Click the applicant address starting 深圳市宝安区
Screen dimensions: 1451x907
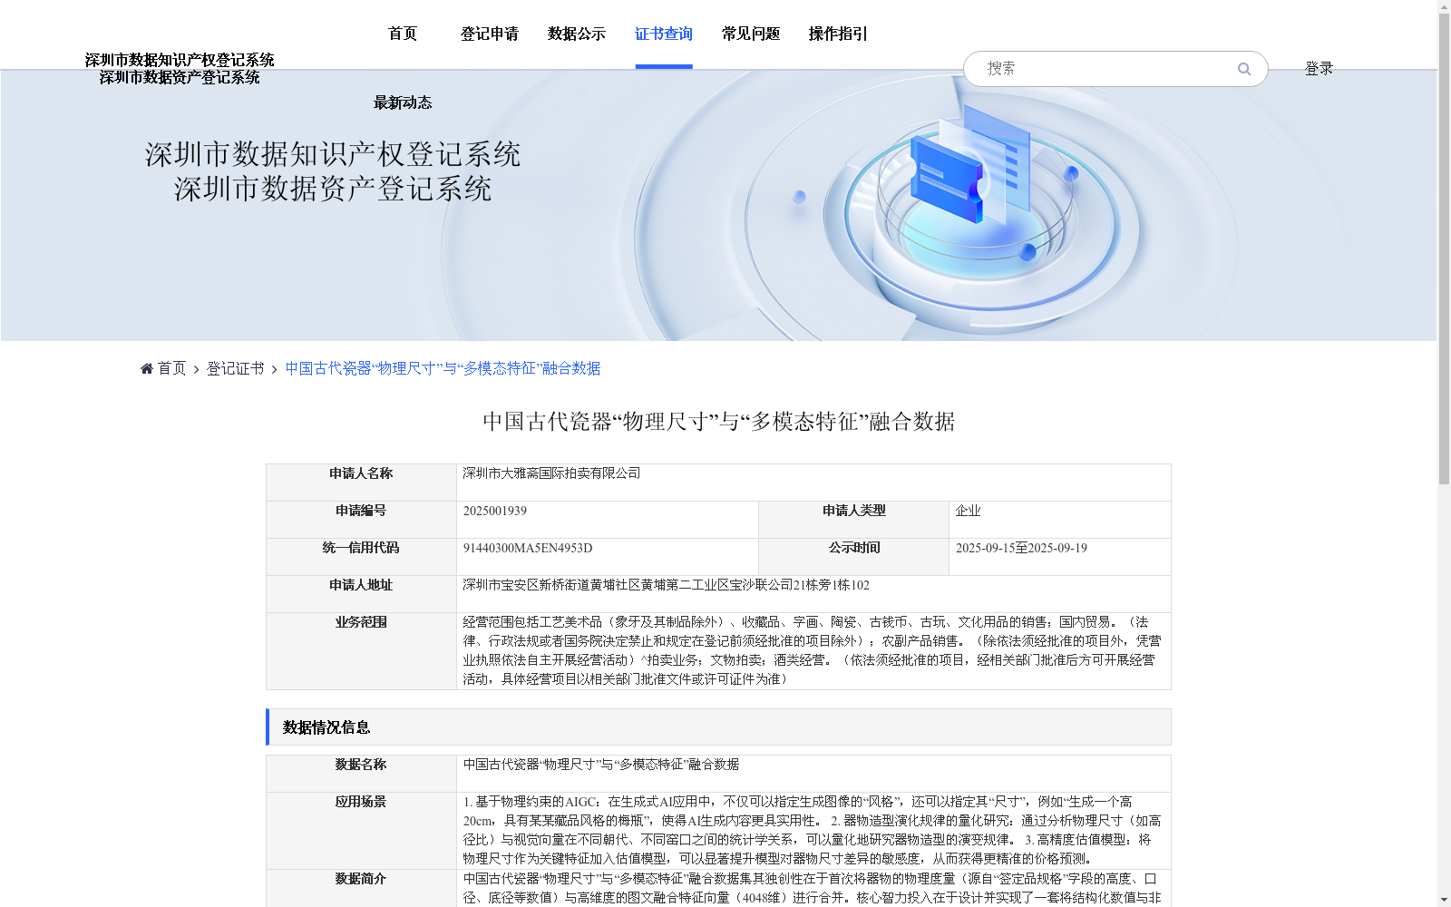666,585
